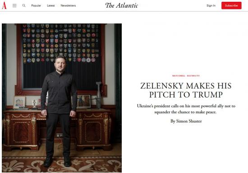Viewport: 248px width, 173px height.
Task: Open the hamburger menu icon
Action: click(x=14, y=6)
